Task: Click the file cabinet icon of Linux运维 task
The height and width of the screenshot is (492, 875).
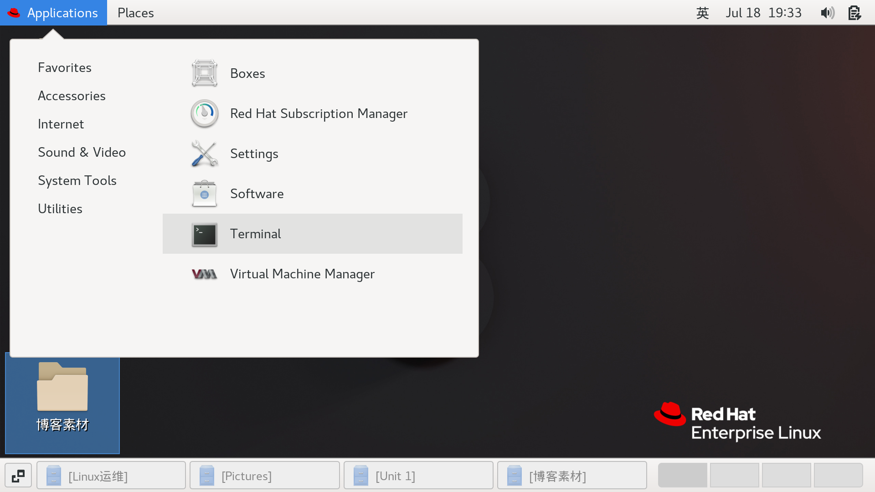Action: point(54,476)
